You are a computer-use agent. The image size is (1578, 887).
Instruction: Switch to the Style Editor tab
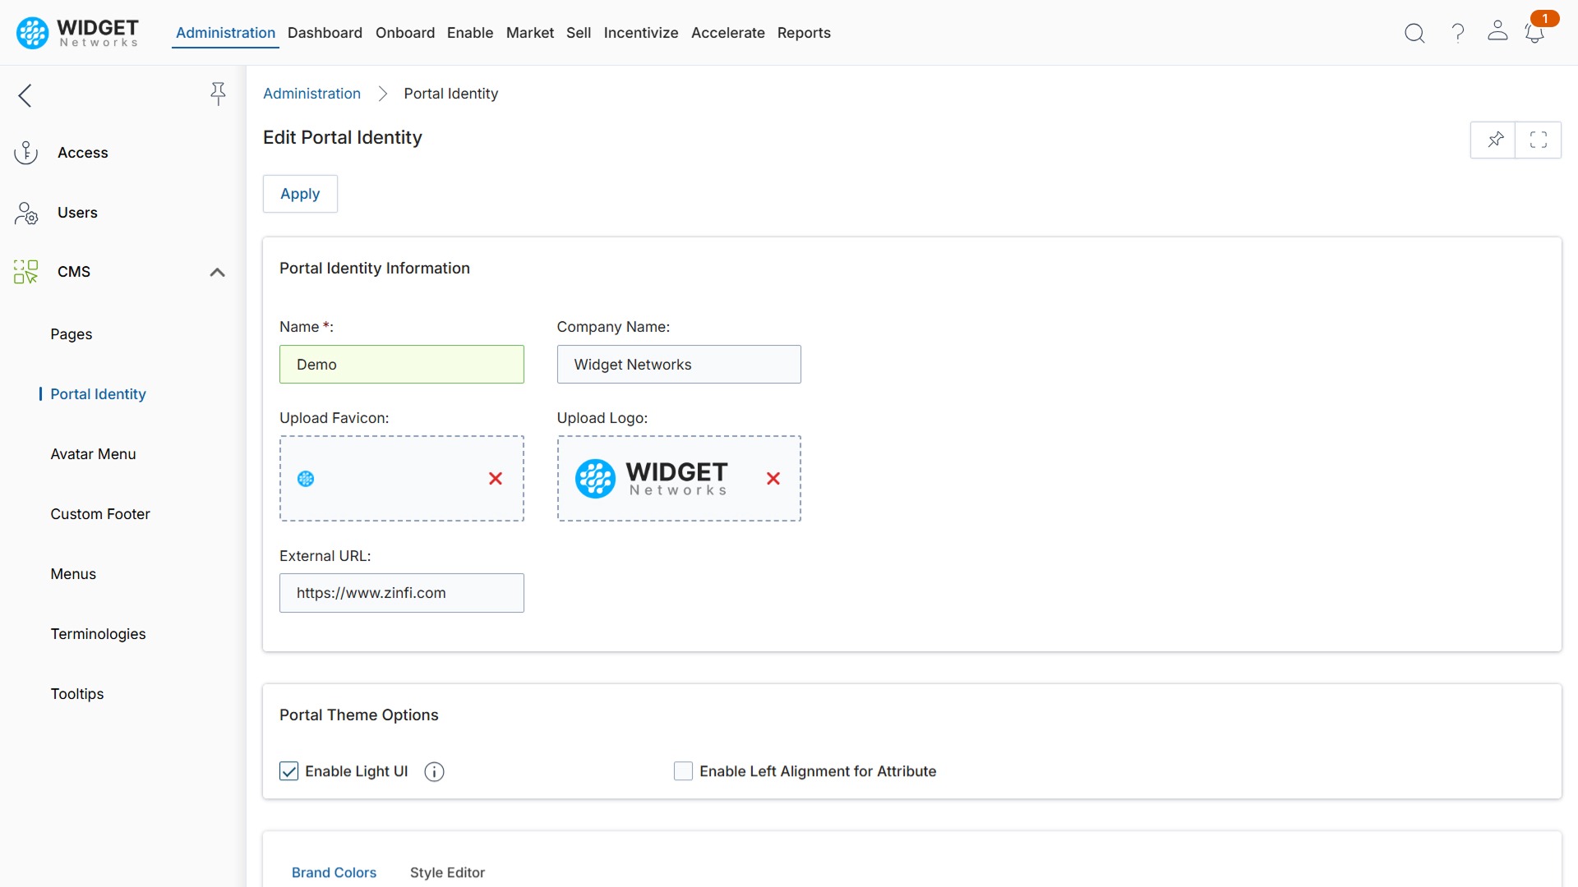[x=447, y=872]
